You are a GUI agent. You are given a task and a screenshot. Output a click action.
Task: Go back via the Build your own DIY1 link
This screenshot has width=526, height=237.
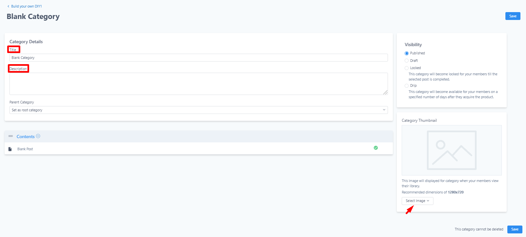coord(26,6)
